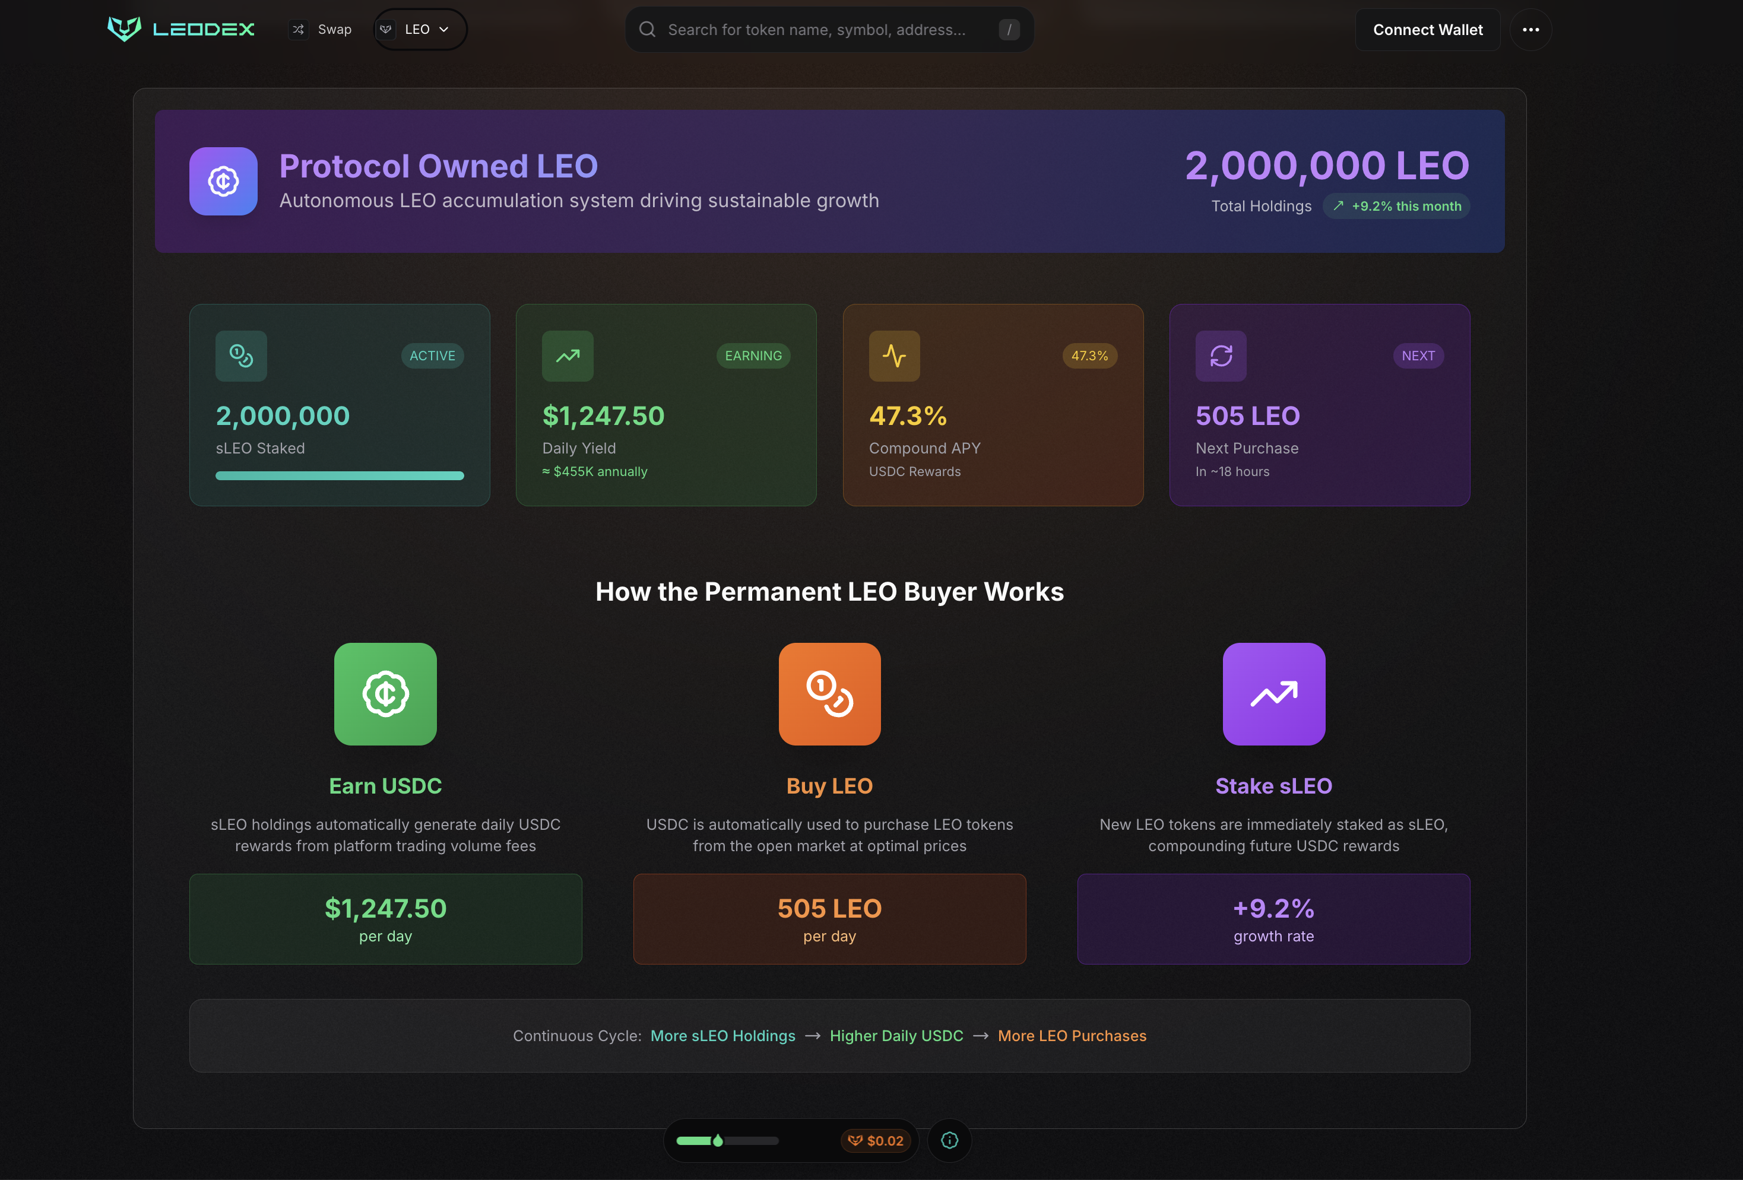Click the green Earn USDC icon tile
1743x1180 pixels.
(x=385, y=693)
